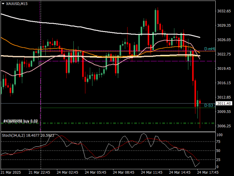Screen dimensions: 234x176
Task: Select the current price label 3011.40
Action: 224,104
